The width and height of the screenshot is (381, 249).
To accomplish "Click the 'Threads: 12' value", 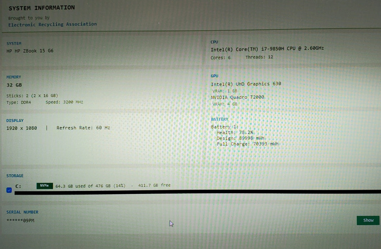I will click(x=259, y=57).
